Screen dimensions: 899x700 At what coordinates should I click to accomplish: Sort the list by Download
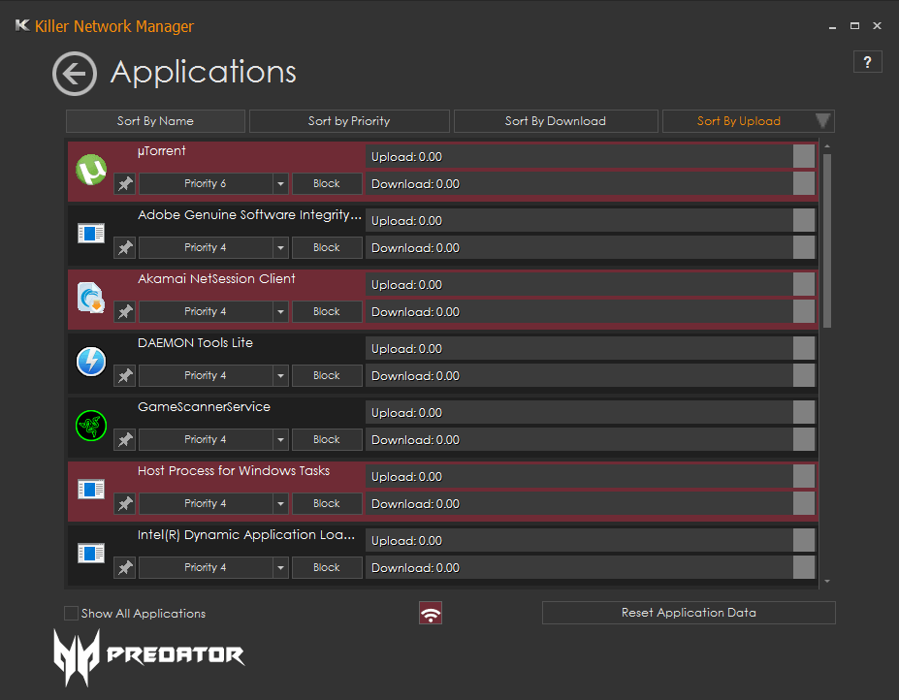(x=555, y=121)
